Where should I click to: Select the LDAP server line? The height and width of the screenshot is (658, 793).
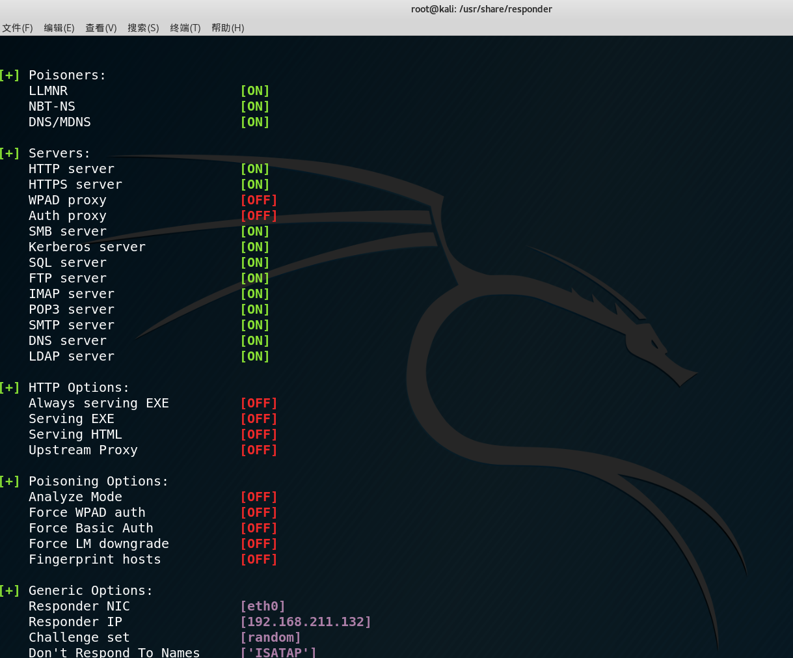coord(72,357)
